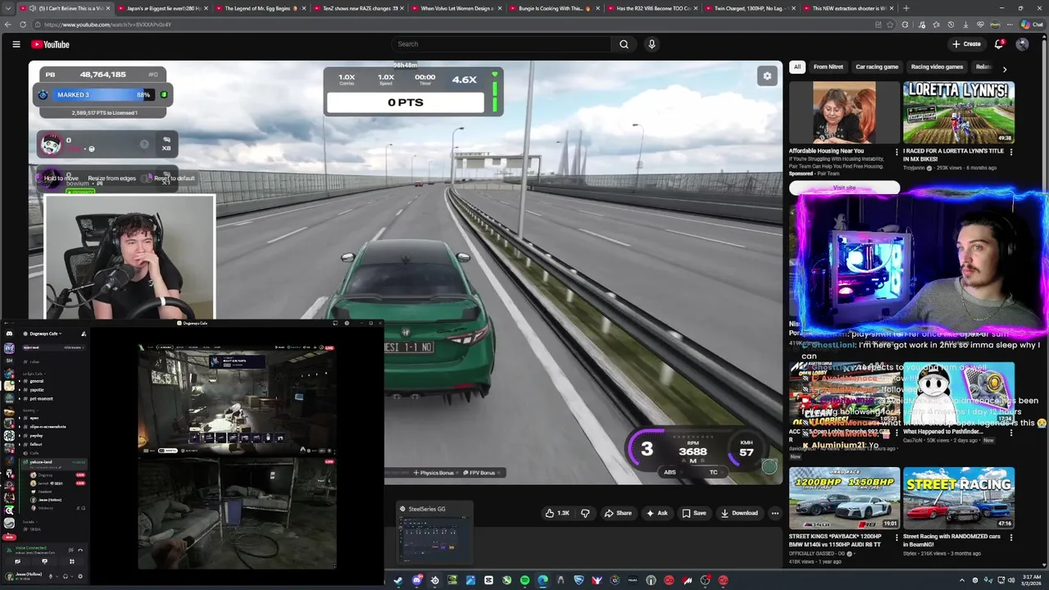Start voice search with the microphone icon
Screen dimensions: 1049x590
(x=652, y=44)
